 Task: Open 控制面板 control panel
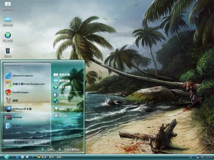coord(63,95)
